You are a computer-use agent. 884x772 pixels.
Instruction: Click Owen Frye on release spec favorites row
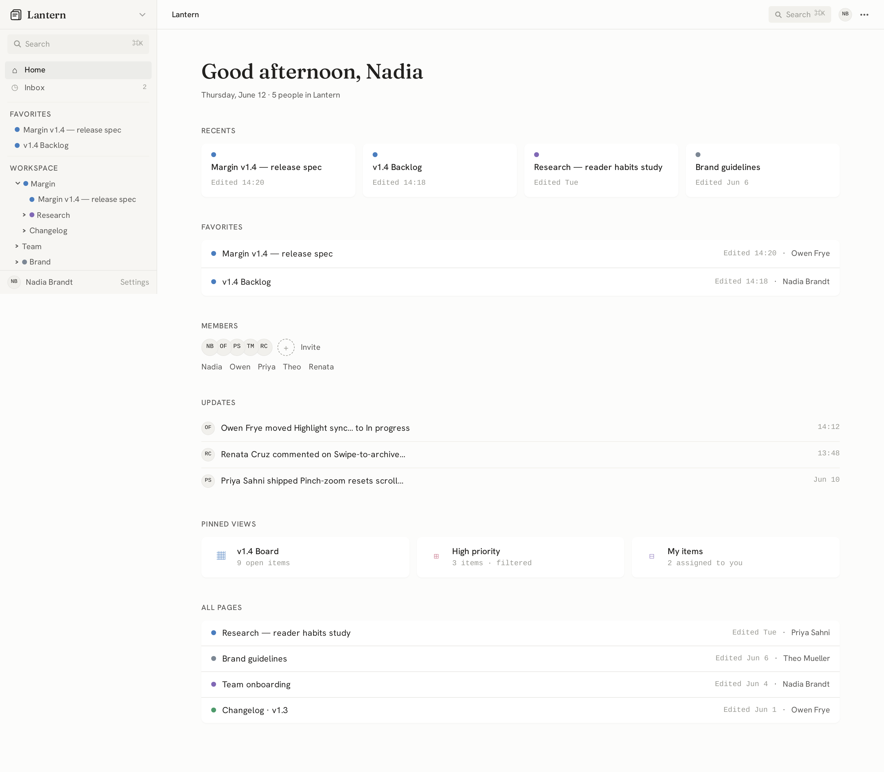point(810,253)
